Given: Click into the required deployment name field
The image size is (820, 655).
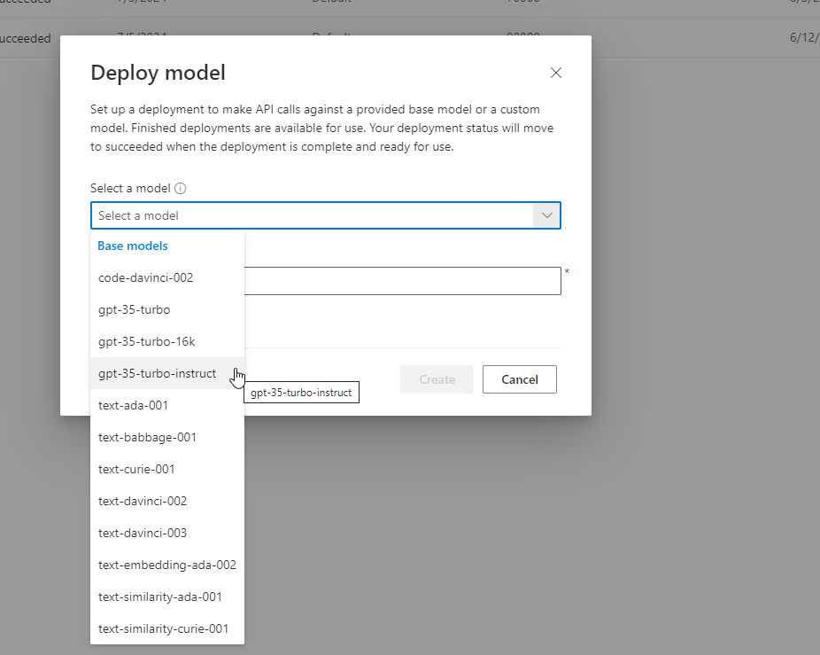Looking at the screenshot, I should [403, 281].
